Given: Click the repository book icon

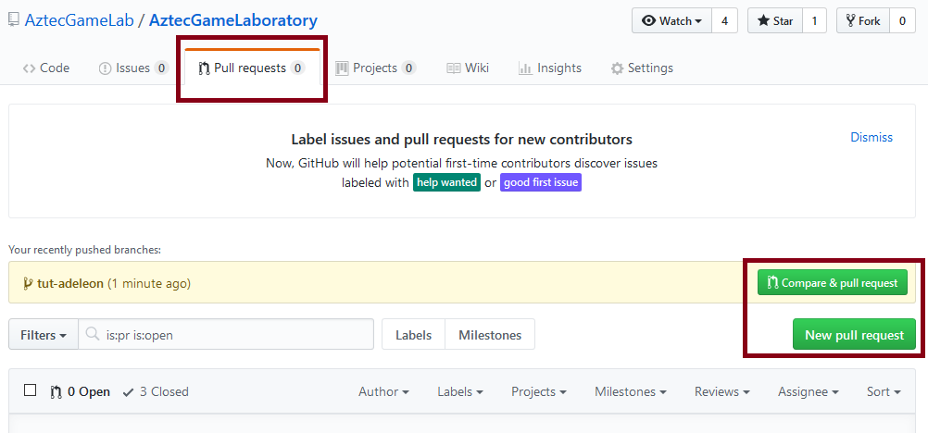Looking at the screenshot, I should point(14,20).
